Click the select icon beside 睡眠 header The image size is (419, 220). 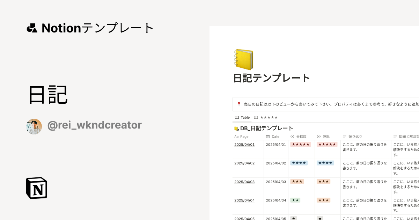click(x=319, y=137)
